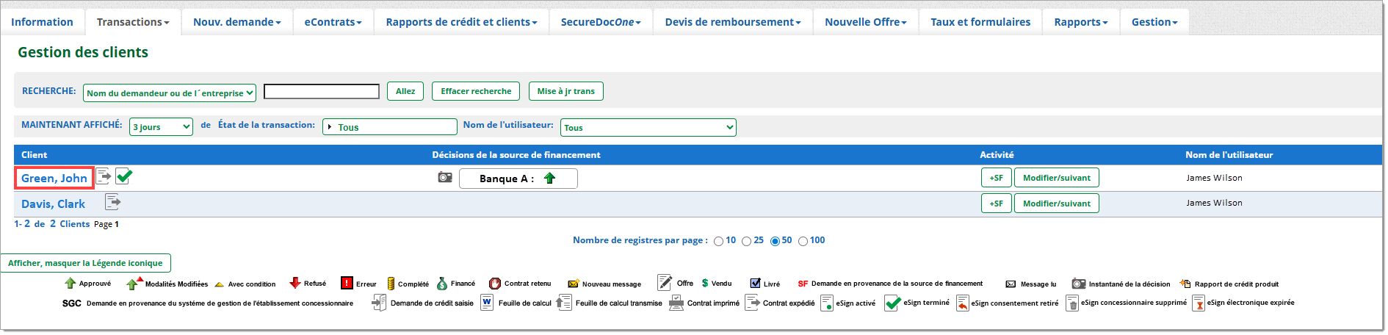This screenshot has height=335, width=1388.
Task: Open the 3 jours period dropdown
Action: (x=161, y=127)
